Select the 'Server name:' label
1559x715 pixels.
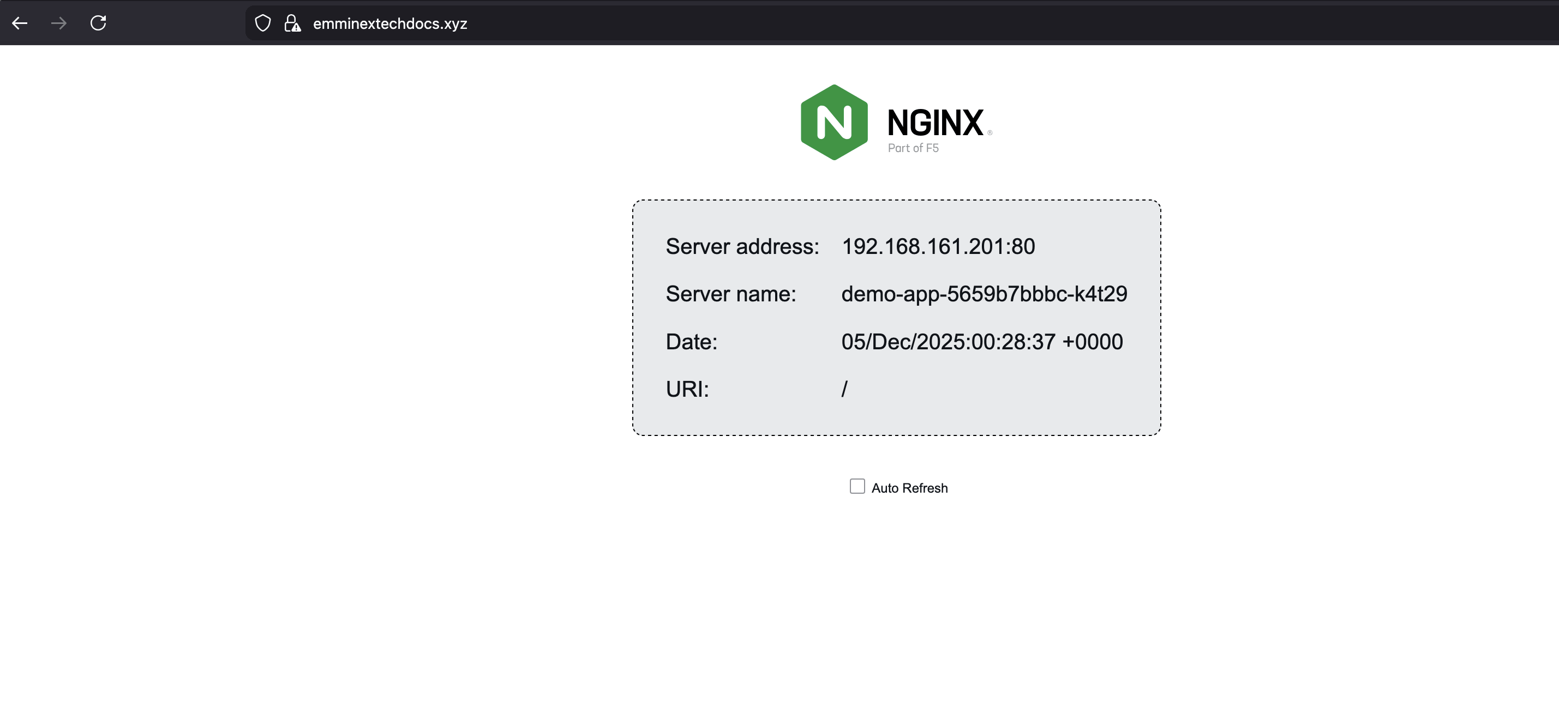pos(731,294)
